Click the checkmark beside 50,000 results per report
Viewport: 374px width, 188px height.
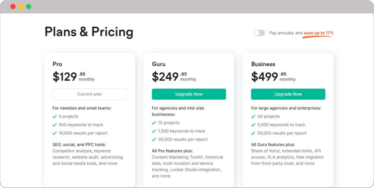253,133
